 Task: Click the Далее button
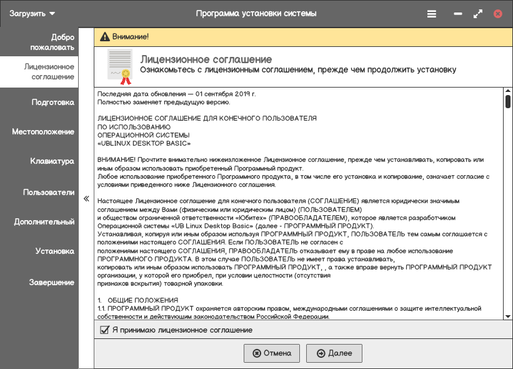point(334,353)
